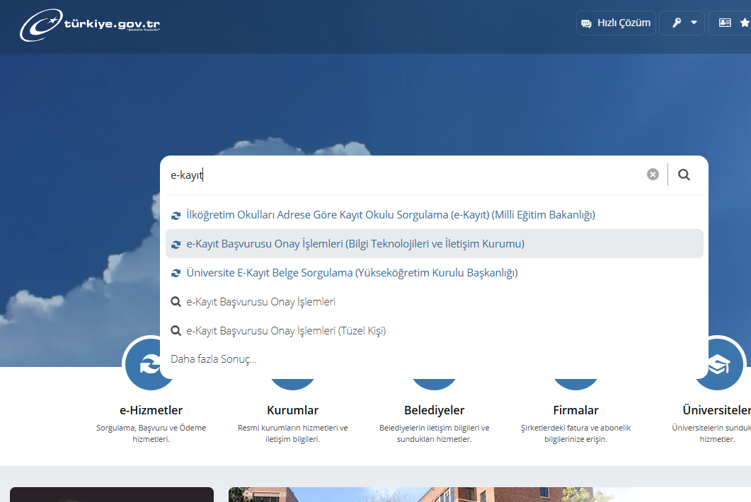Open the Kurumlar category
751x502 pixels.
pos(292,410)
